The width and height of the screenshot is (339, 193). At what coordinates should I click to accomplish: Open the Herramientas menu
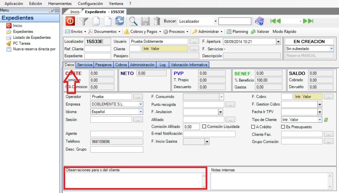[60, 4]
